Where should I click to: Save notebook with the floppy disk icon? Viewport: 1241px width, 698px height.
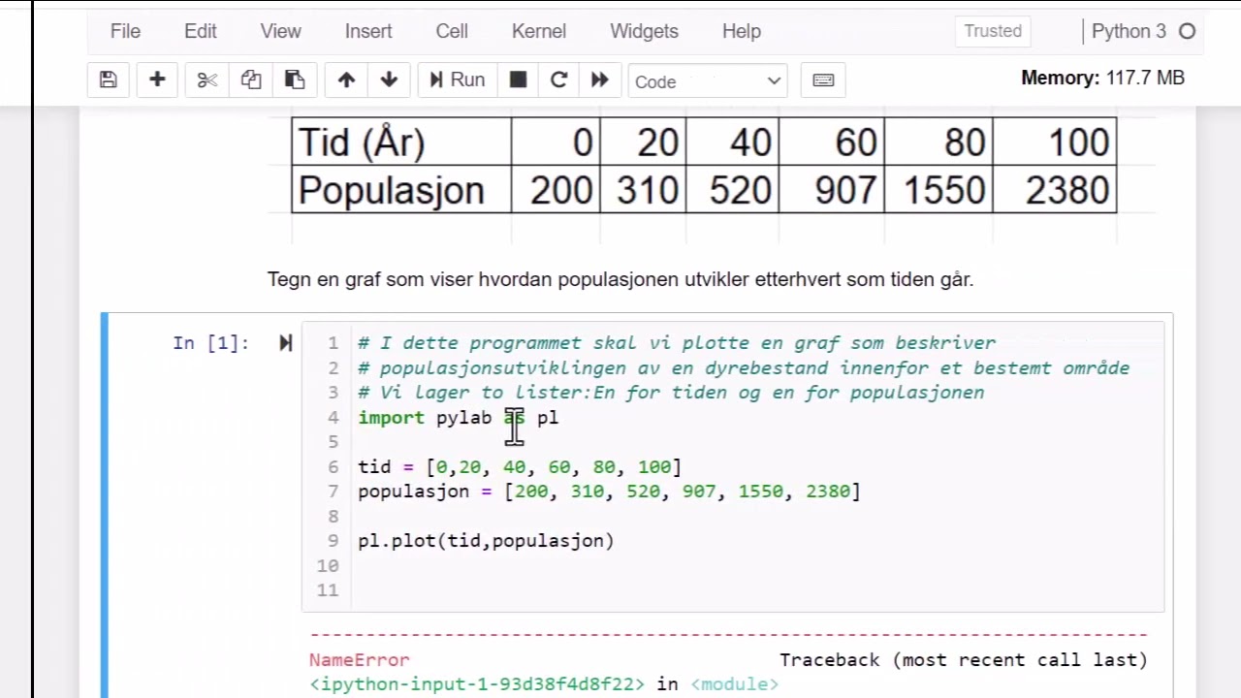click(108, 79)
